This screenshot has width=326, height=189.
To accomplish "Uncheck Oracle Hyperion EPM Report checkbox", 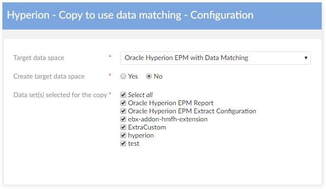I will (123, 103).
